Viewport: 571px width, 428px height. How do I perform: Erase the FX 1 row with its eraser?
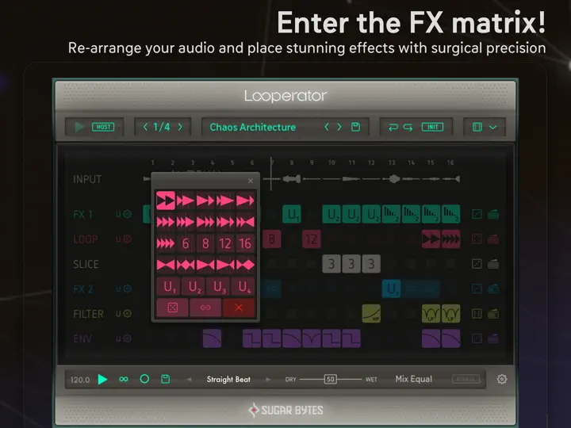click(x=493, y=214)
